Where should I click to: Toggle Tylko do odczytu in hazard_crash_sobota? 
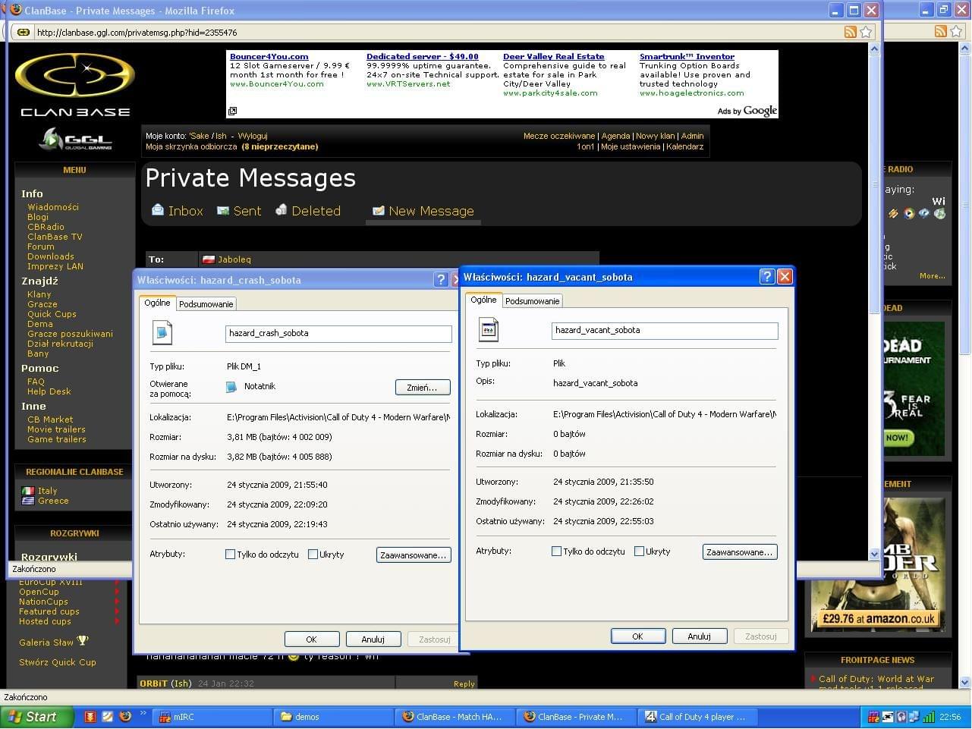tap(230, 555)
